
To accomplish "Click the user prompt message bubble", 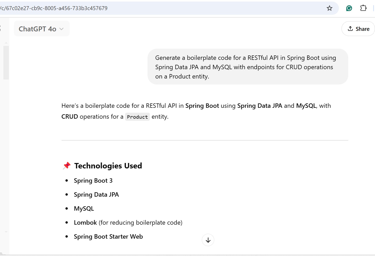I will tap(248, 67).
